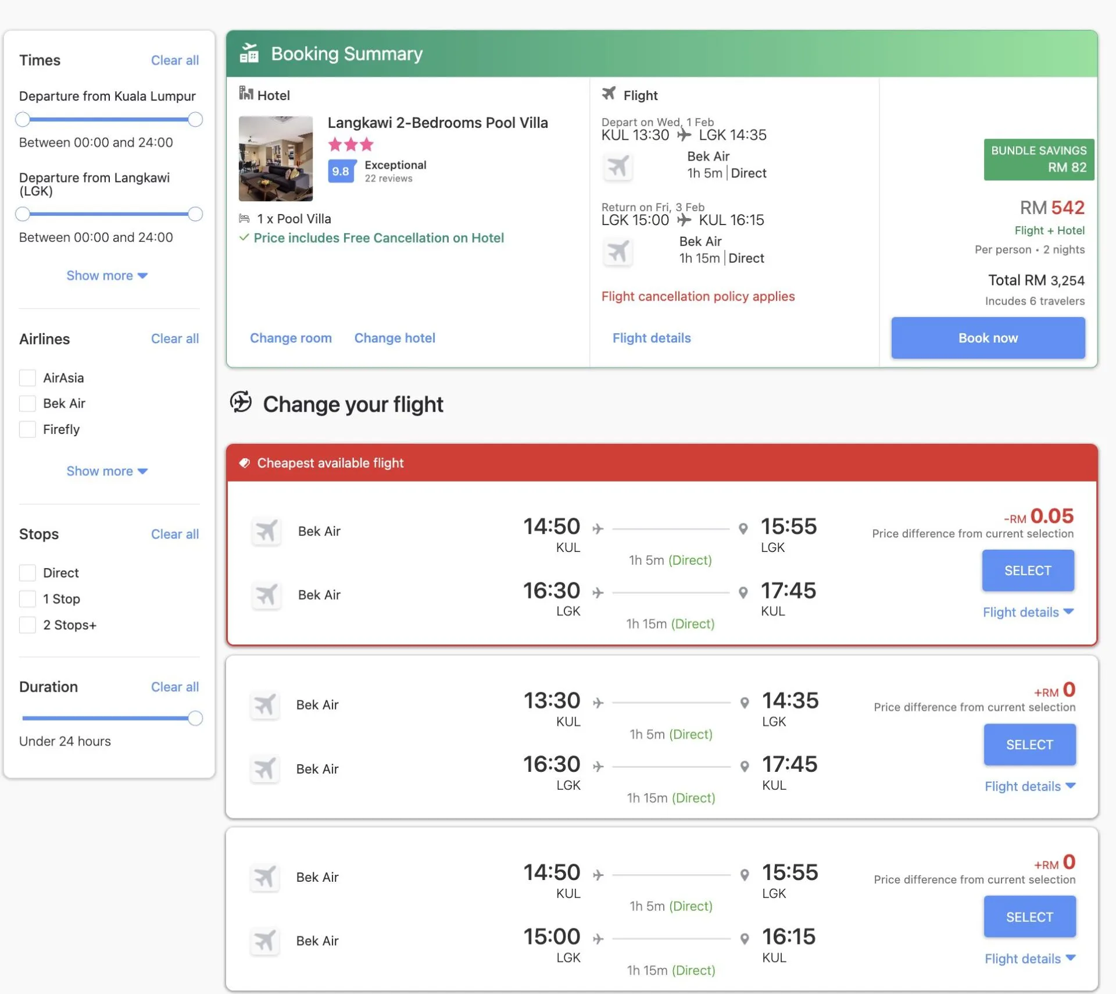
Task: Click the bed icon beside Pool Villa
Action: pos(244,219)
